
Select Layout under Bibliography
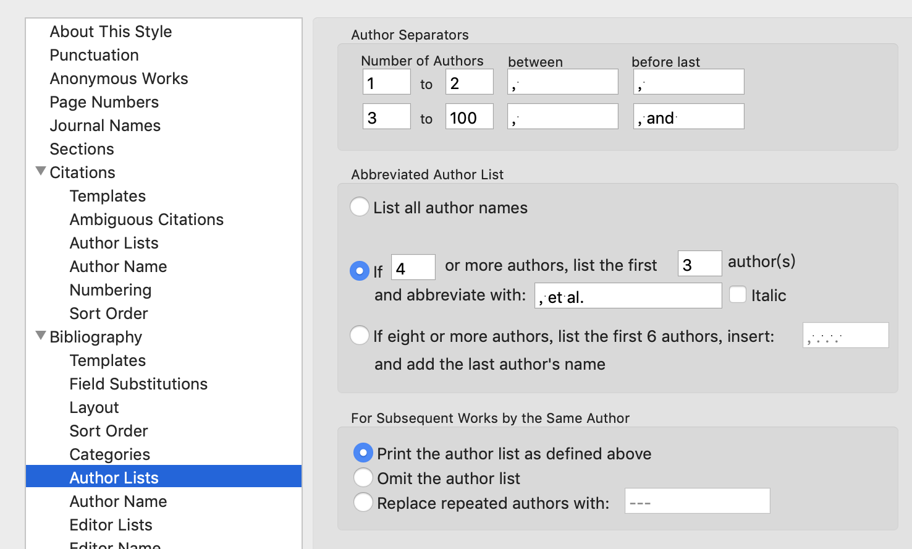[94, 407]
